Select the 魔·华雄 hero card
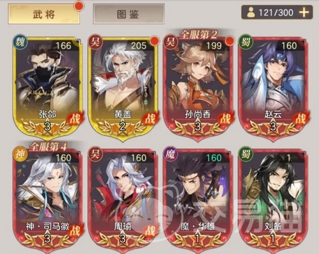319x254 pixels. (x=198, y=201)
